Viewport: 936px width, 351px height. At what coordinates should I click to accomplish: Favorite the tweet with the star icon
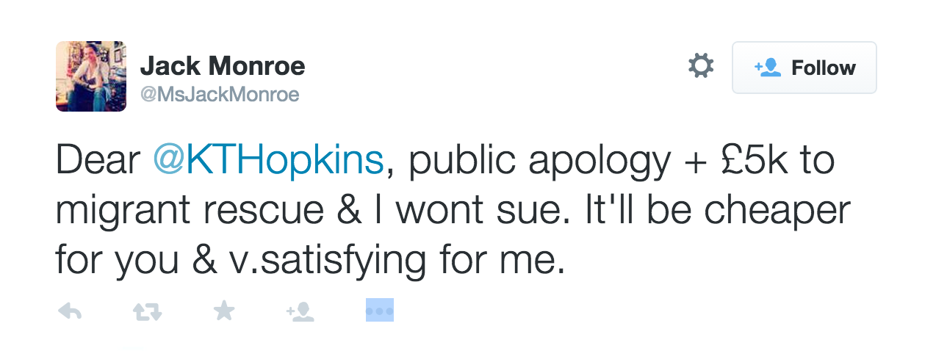(x=223, y=312)
